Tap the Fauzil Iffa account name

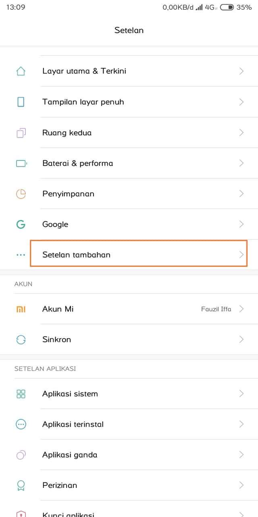pos(216,309)
